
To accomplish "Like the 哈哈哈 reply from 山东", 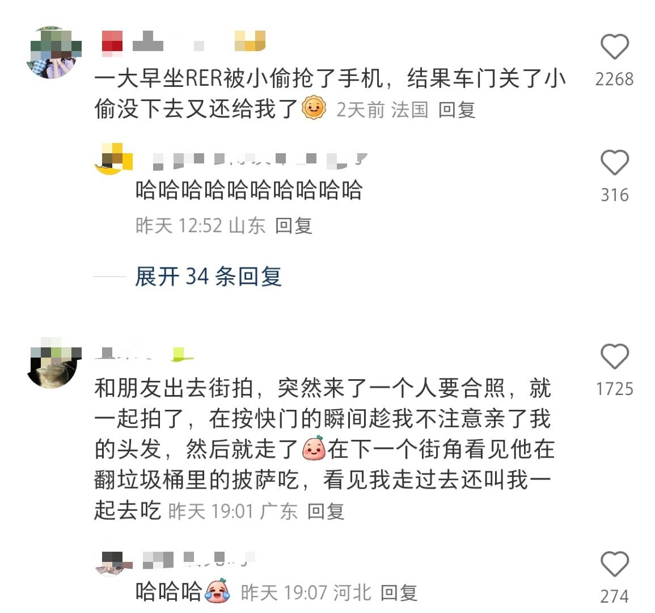I will pyautogui.click(x=615, y=162).
